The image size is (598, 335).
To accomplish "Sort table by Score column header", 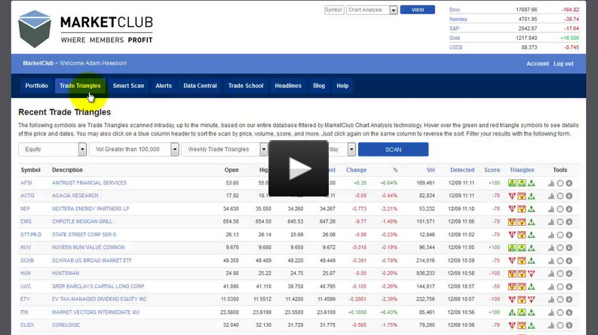I will (492, 170).
